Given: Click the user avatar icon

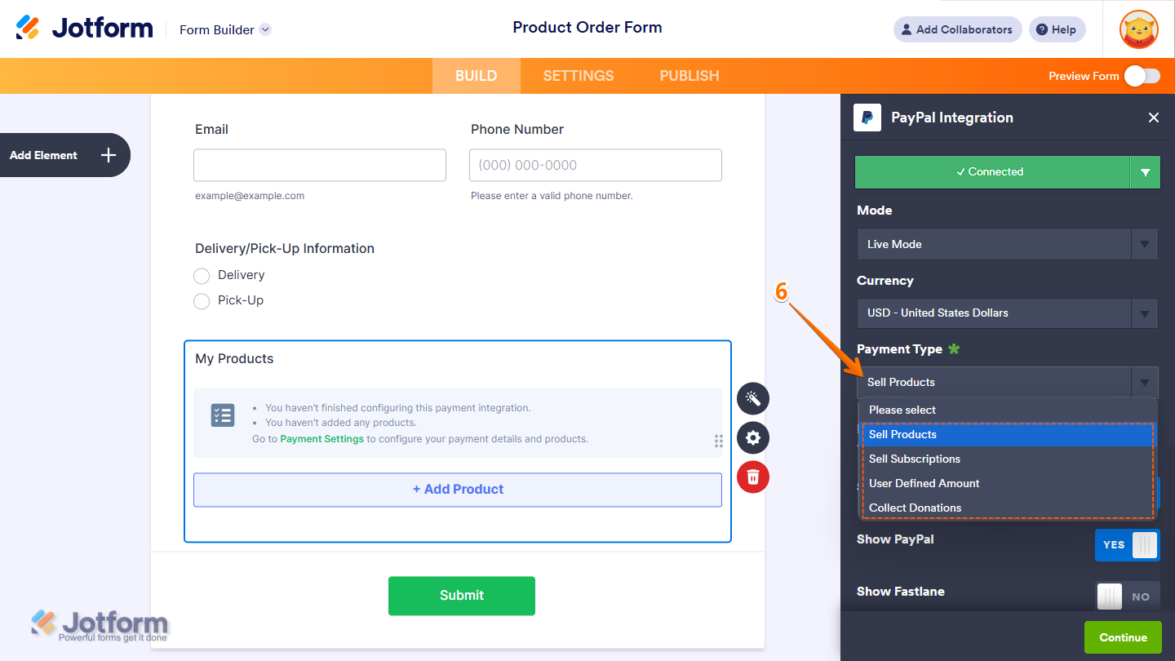Looking at the screenshot, I should 1138,29.
